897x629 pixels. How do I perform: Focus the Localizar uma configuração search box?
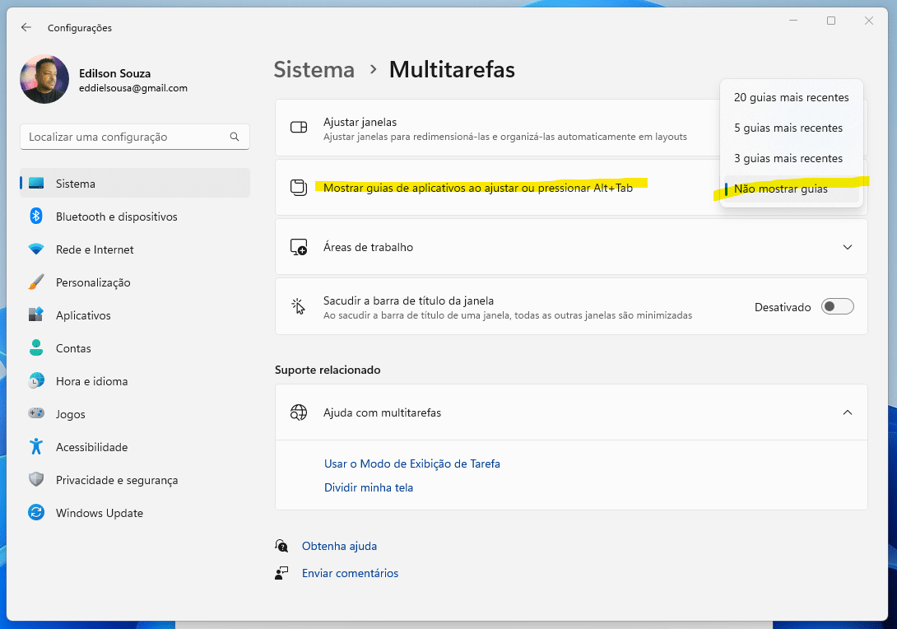tap(135, 137)
